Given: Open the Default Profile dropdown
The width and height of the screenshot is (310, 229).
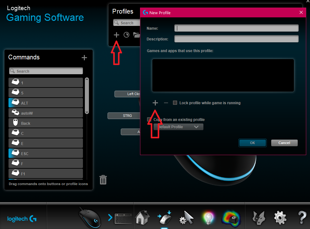Looking at the screenshot, I should (x=178, y=127).
